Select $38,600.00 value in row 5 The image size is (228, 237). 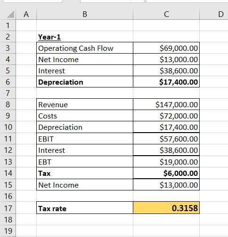166,71
